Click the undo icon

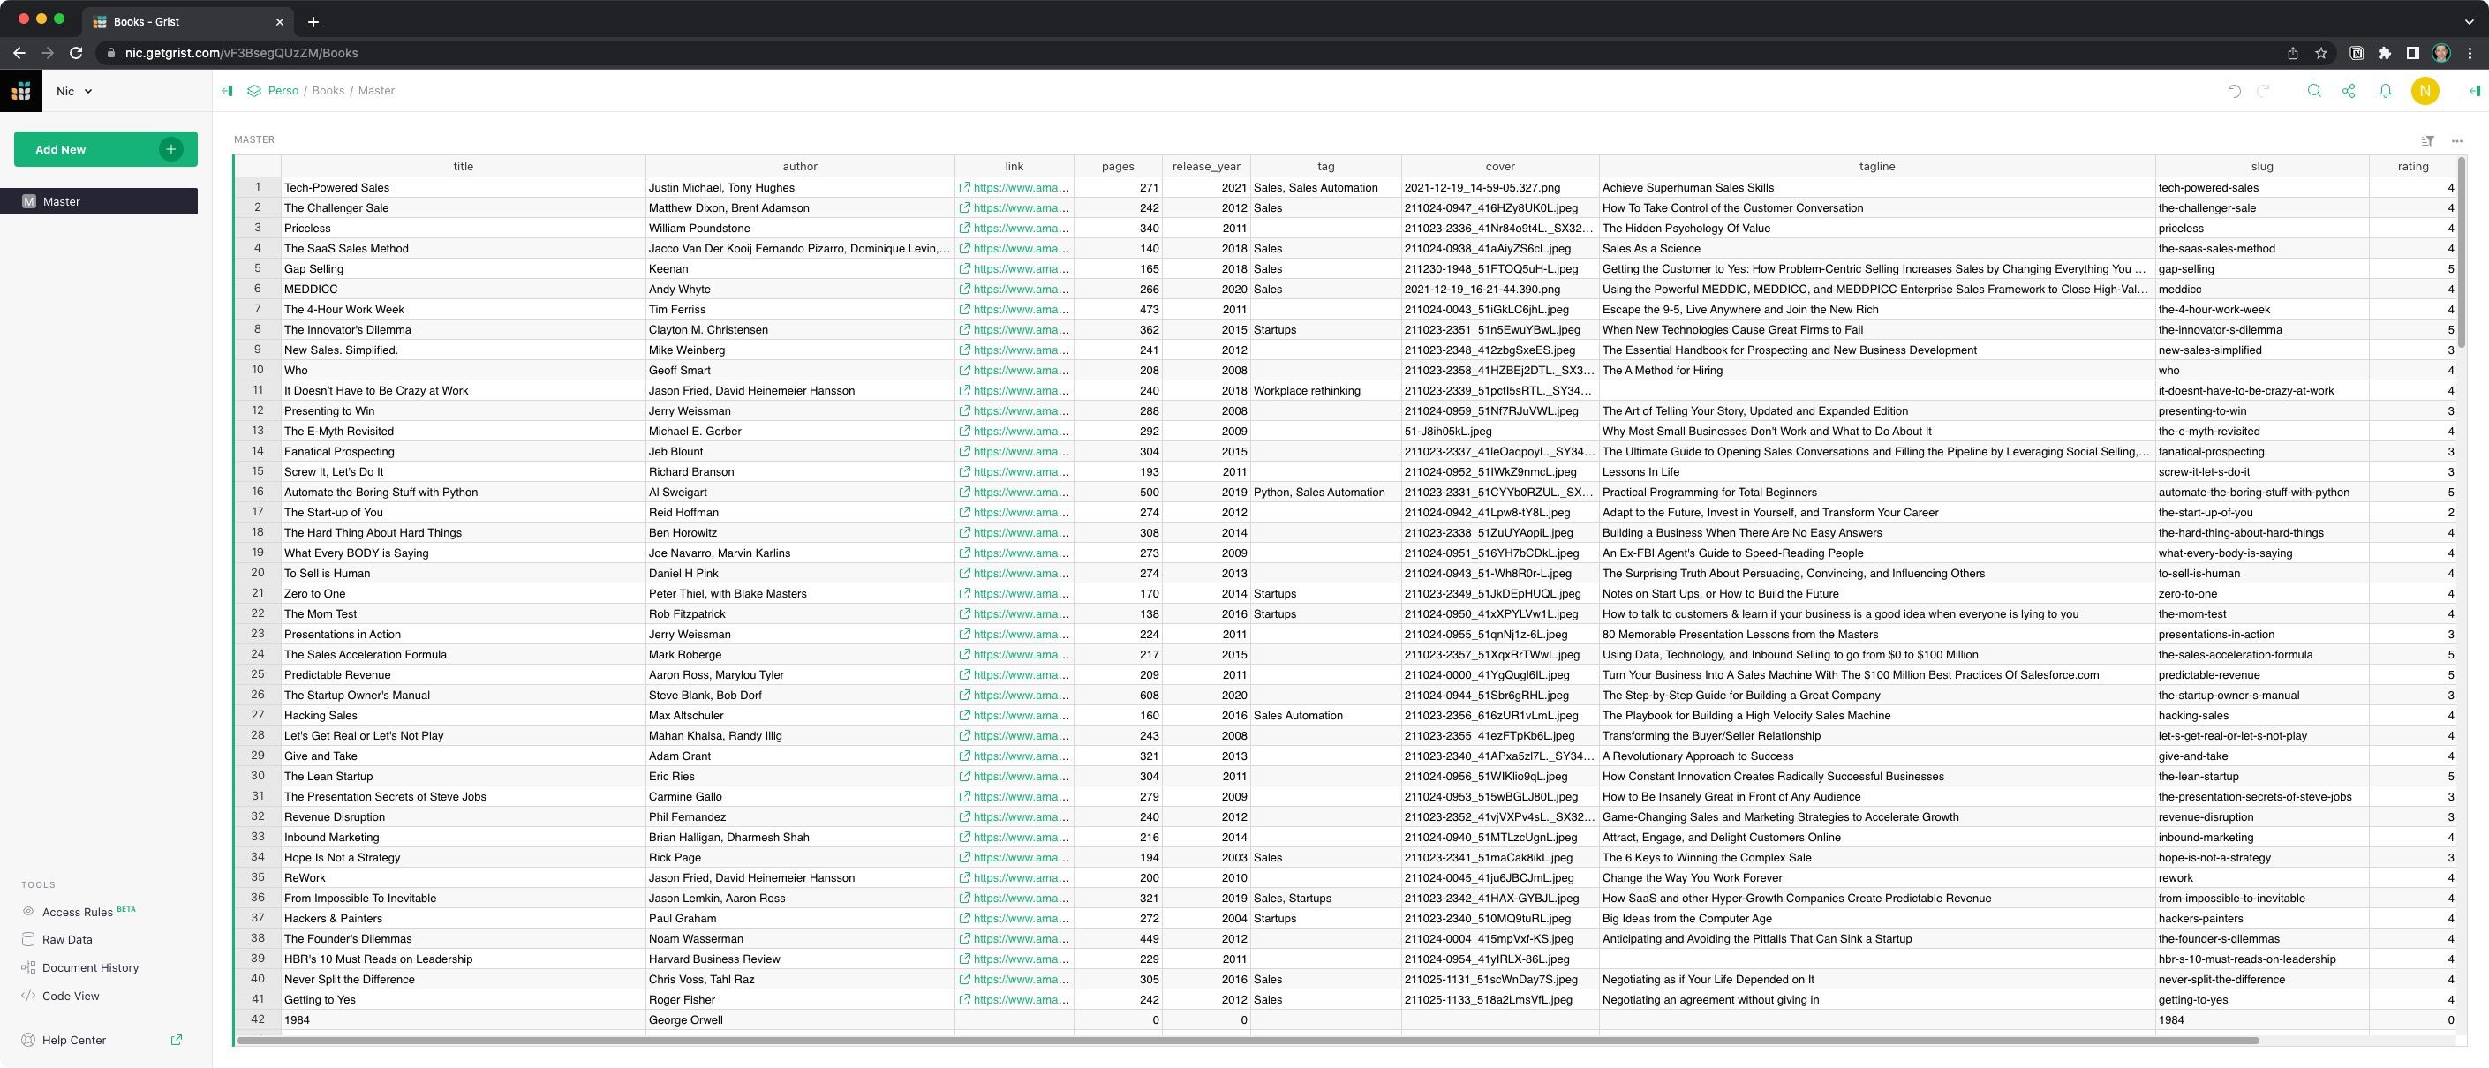pyautogui.click(x=2234, y=91)
